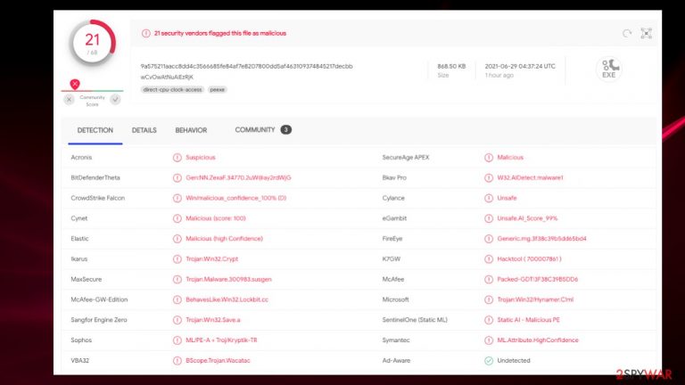The width and height of the screenshot is (685, 385).
Task: Click alert icon in CrowdStrike Falcon row
Action: [x=177, y=198]
